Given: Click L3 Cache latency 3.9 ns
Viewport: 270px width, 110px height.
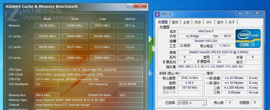Looking at the screenshot, I should pos(130,58).
